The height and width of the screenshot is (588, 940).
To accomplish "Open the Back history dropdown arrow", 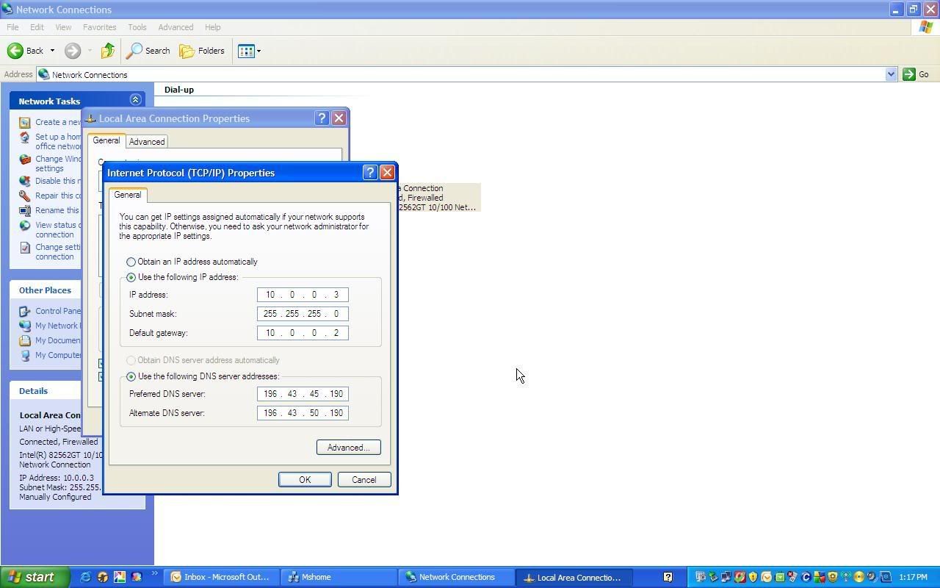I will 52,51.
